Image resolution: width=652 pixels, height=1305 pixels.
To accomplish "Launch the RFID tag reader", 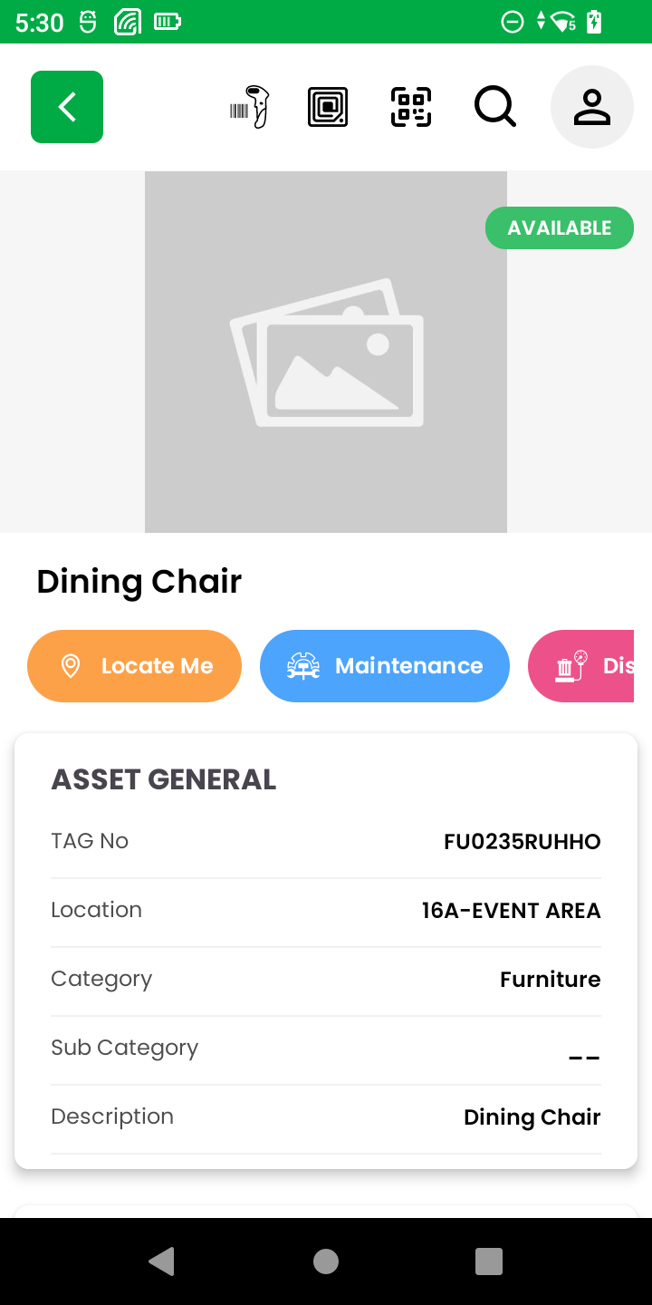I will pyautogui.click(x=328, y=107).
